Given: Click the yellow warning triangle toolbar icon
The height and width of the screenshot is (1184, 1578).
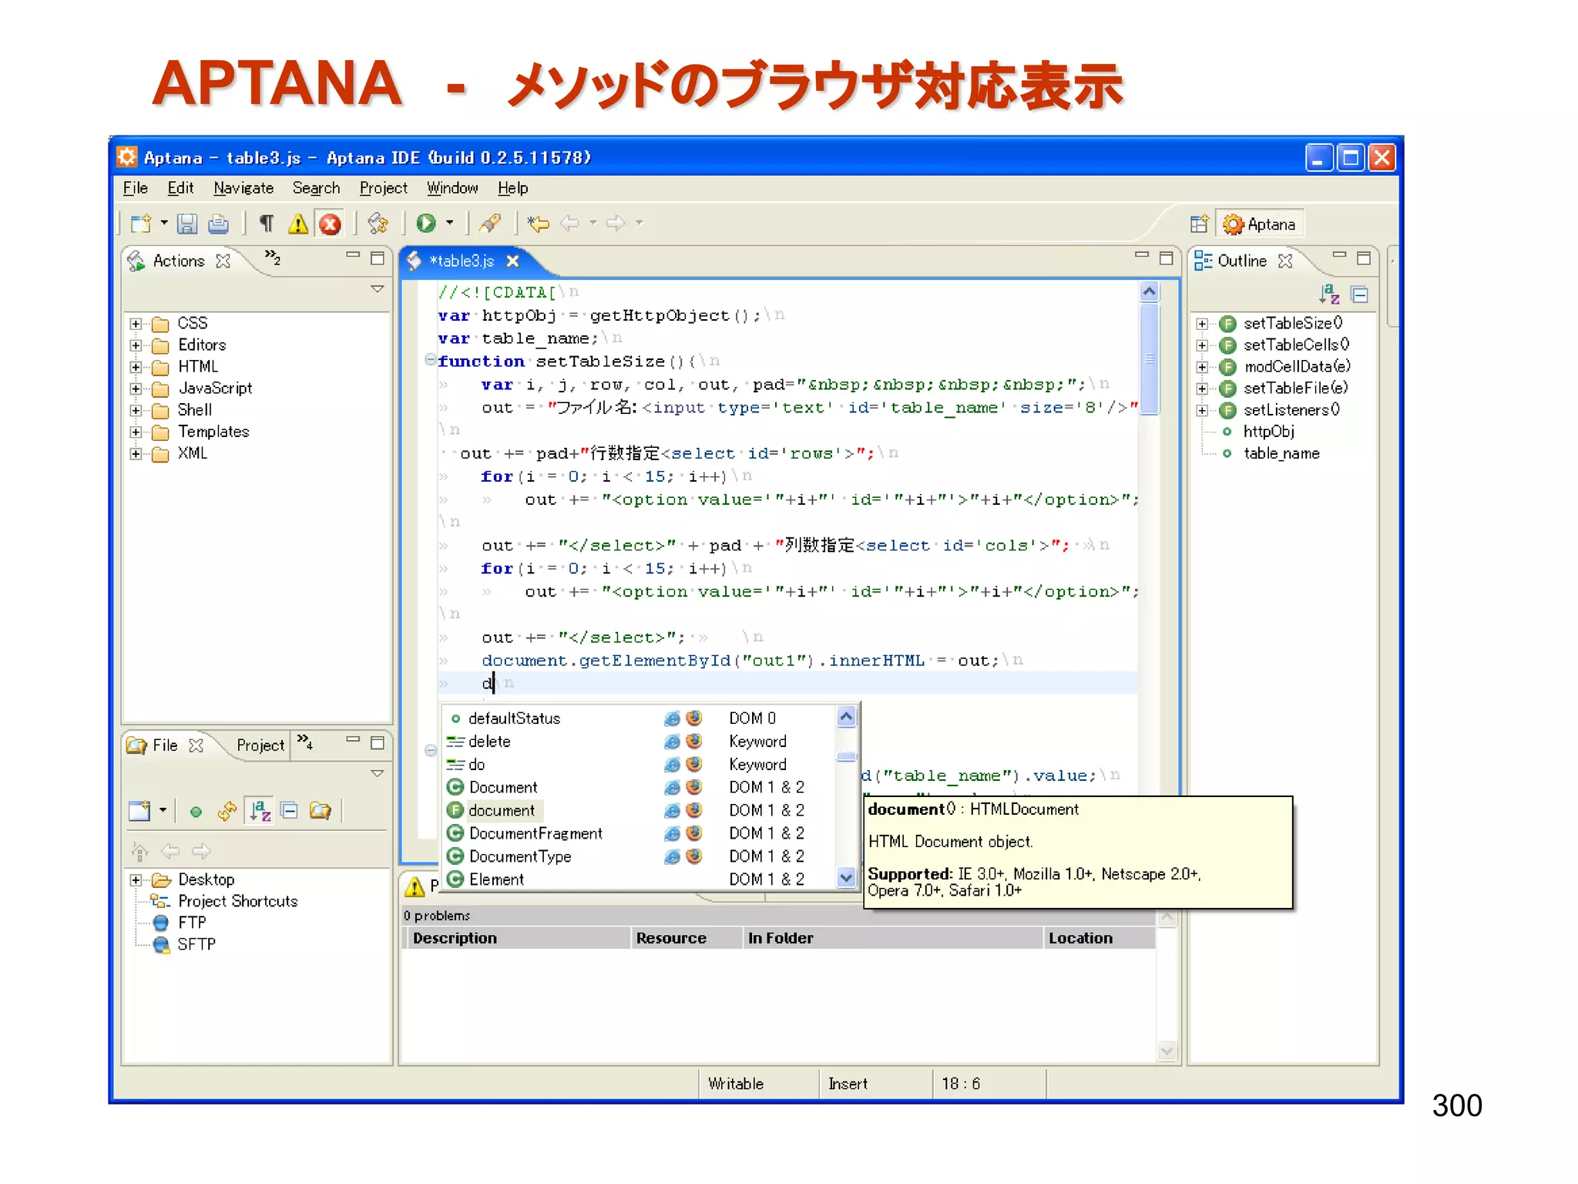Looking at the screenshot, I should (298, 224).
